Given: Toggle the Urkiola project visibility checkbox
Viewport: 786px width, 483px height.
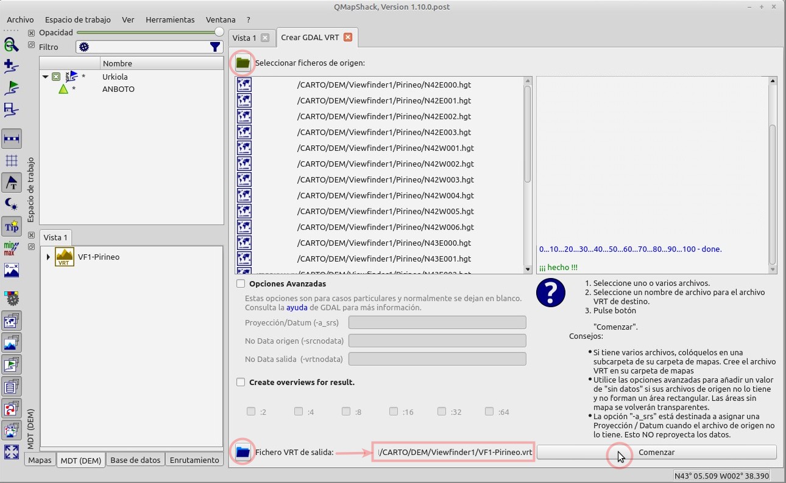Looking at the screenshot, I should click(x=56, y=77).
